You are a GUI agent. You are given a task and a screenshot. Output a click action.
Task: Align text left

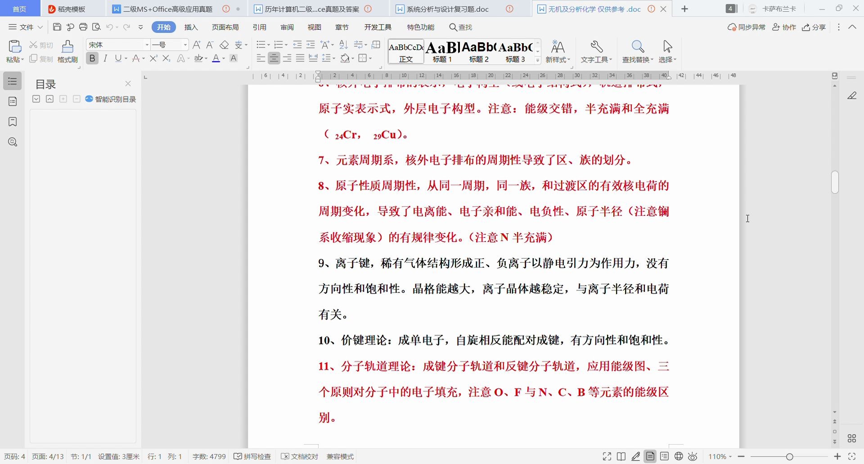pos(261,58)
